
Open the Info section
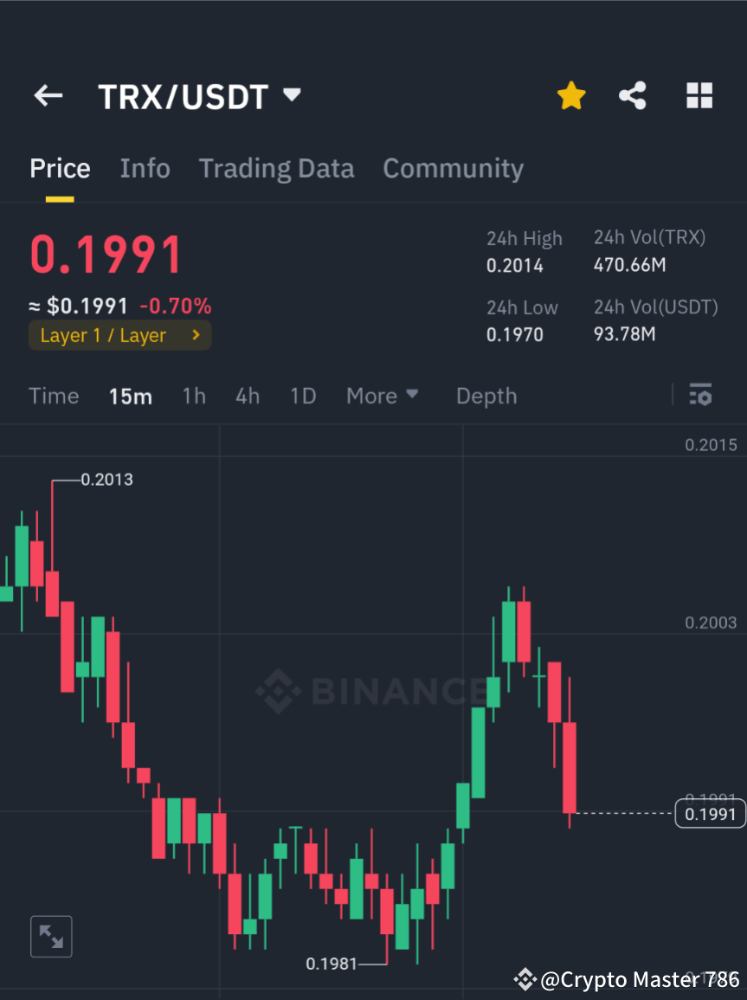coord(145,168)
